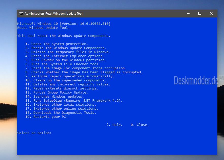This screenshot has height=160, width=224.
Task: Click option '3. Deletes the temporary files in Windows.'
Action: [68, 52]
